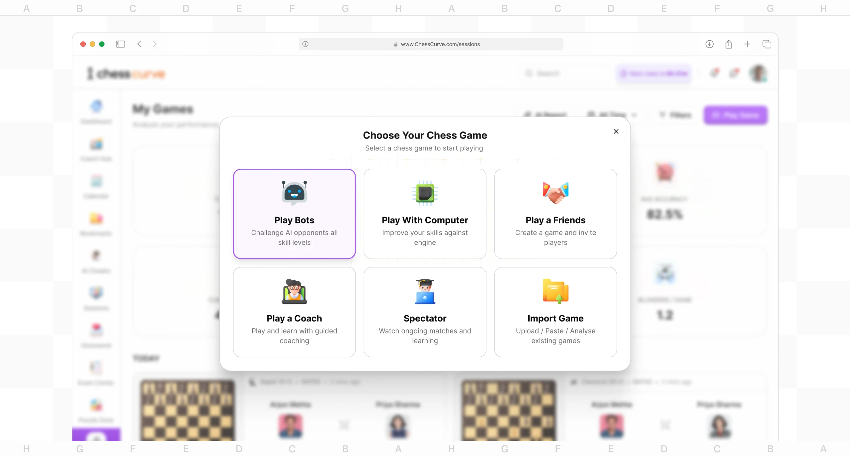850x457 pixels.
Task: Click the chesscurve logo
Action: (x=126, y=73)
